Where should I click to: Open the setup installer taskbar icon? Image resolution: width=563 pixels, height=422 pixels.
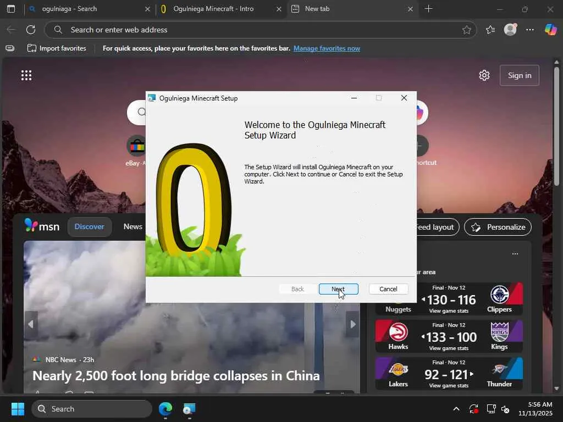tap(189, 409)
